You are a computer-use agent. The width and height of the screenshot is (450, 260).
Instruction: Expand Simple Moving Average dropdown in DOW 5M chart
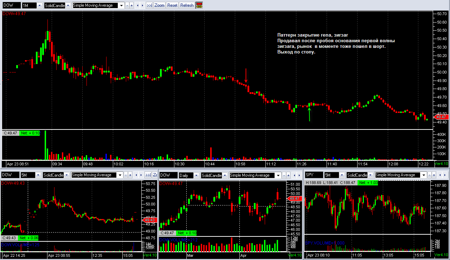[x=120, y=175]
